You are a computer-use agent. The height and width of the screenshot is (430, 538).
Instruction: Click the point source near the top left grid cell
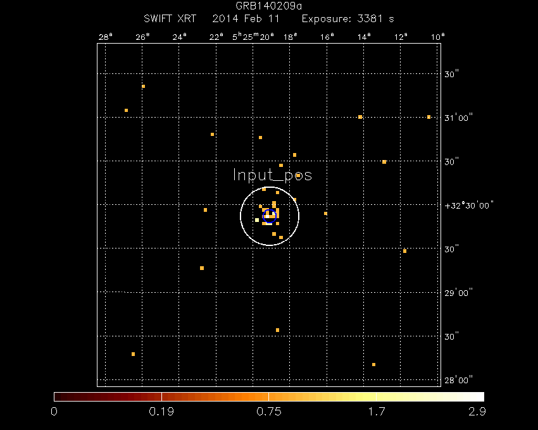(142, 85)
